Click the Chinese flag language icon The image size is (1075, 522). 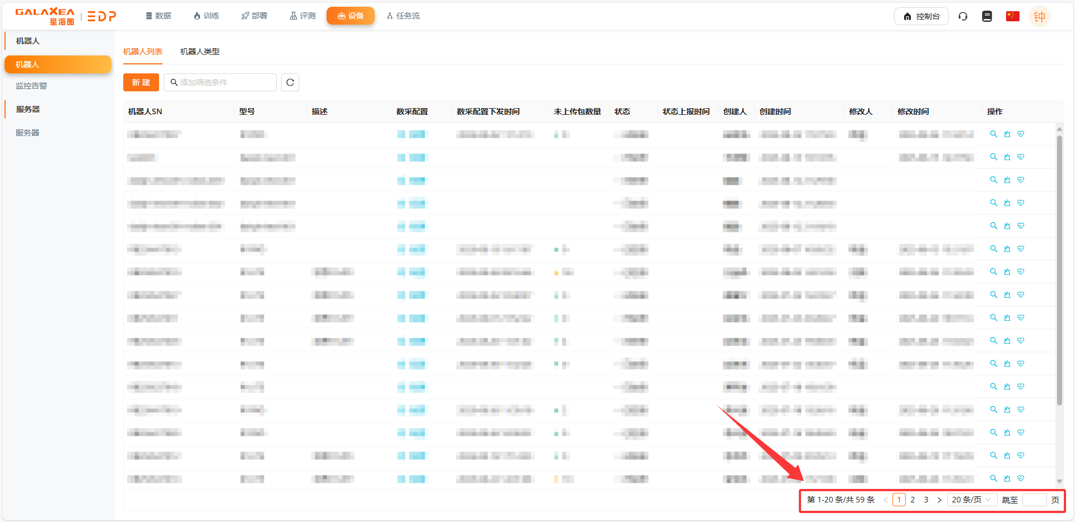pos(1012,16)
